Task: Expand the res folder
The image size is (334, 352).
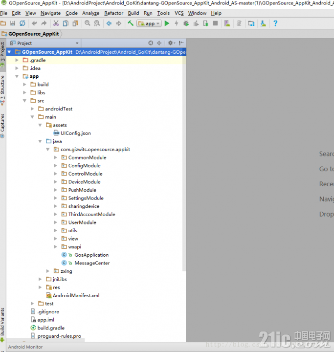Action: point(40,287)
